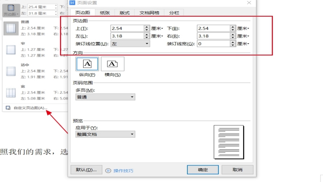323x182 pixels.
Task: Open the 分栏 tab
Action: pos(174,13)
